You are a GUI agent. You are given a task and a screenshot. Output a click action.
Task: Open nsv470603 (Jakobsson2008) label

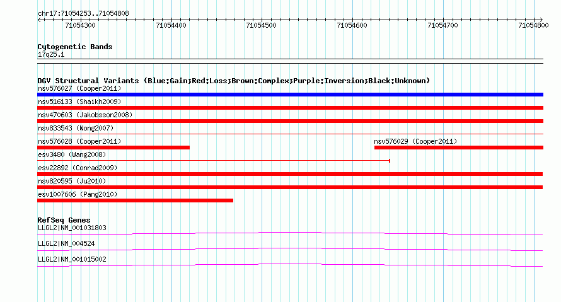click(85, 115)
